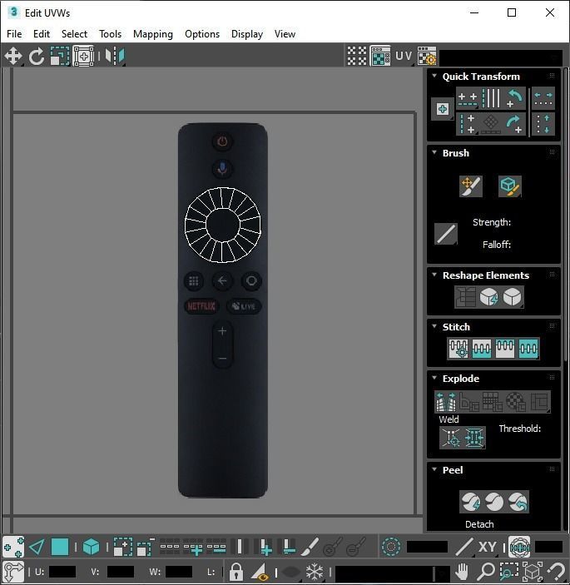Viewport: 570px width, 585px height.
Task: Select the Paint Move brush
Action: tap(471, 186)
